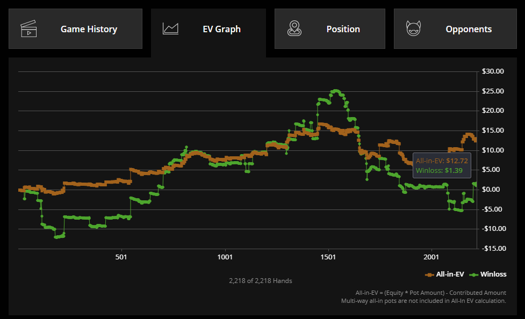Screen dimensions: 525x319
Task: Click the $25.00 y-axis label
Action: pos(493,91)
